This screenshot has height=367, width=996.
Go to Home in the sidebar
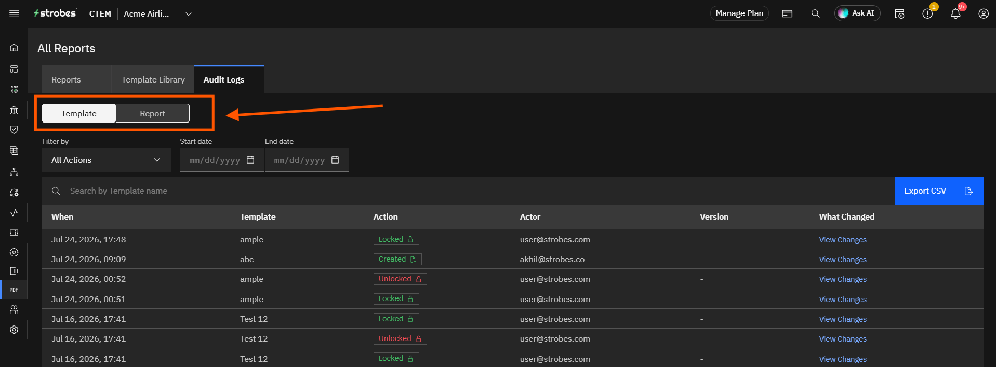(14, 48)
